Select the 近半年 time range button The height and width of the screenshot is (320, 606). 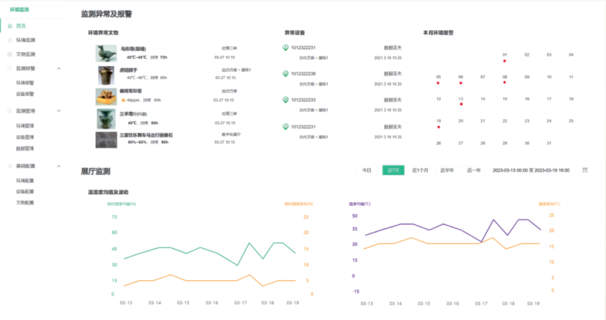pyautogui.click(x=447, y=170)
